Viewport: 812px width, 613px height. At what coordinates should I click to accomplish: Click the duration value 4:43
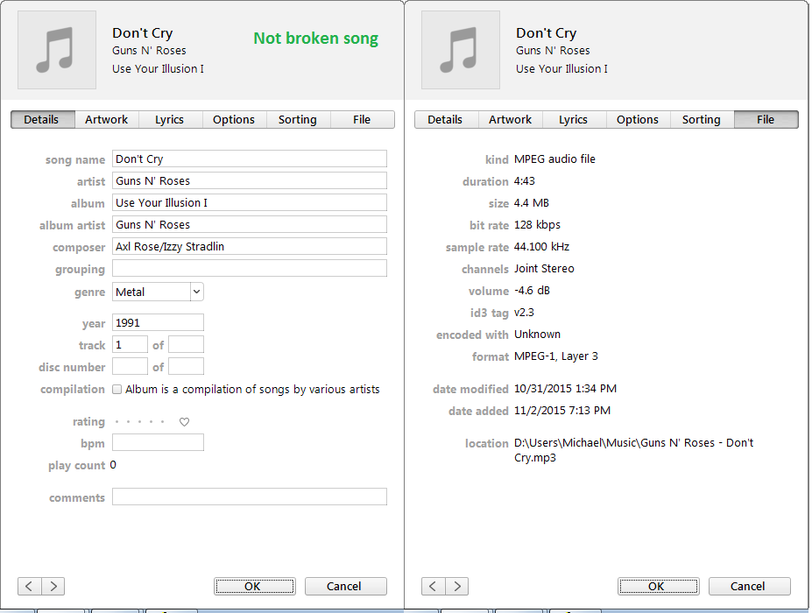(x=524, y=181)
